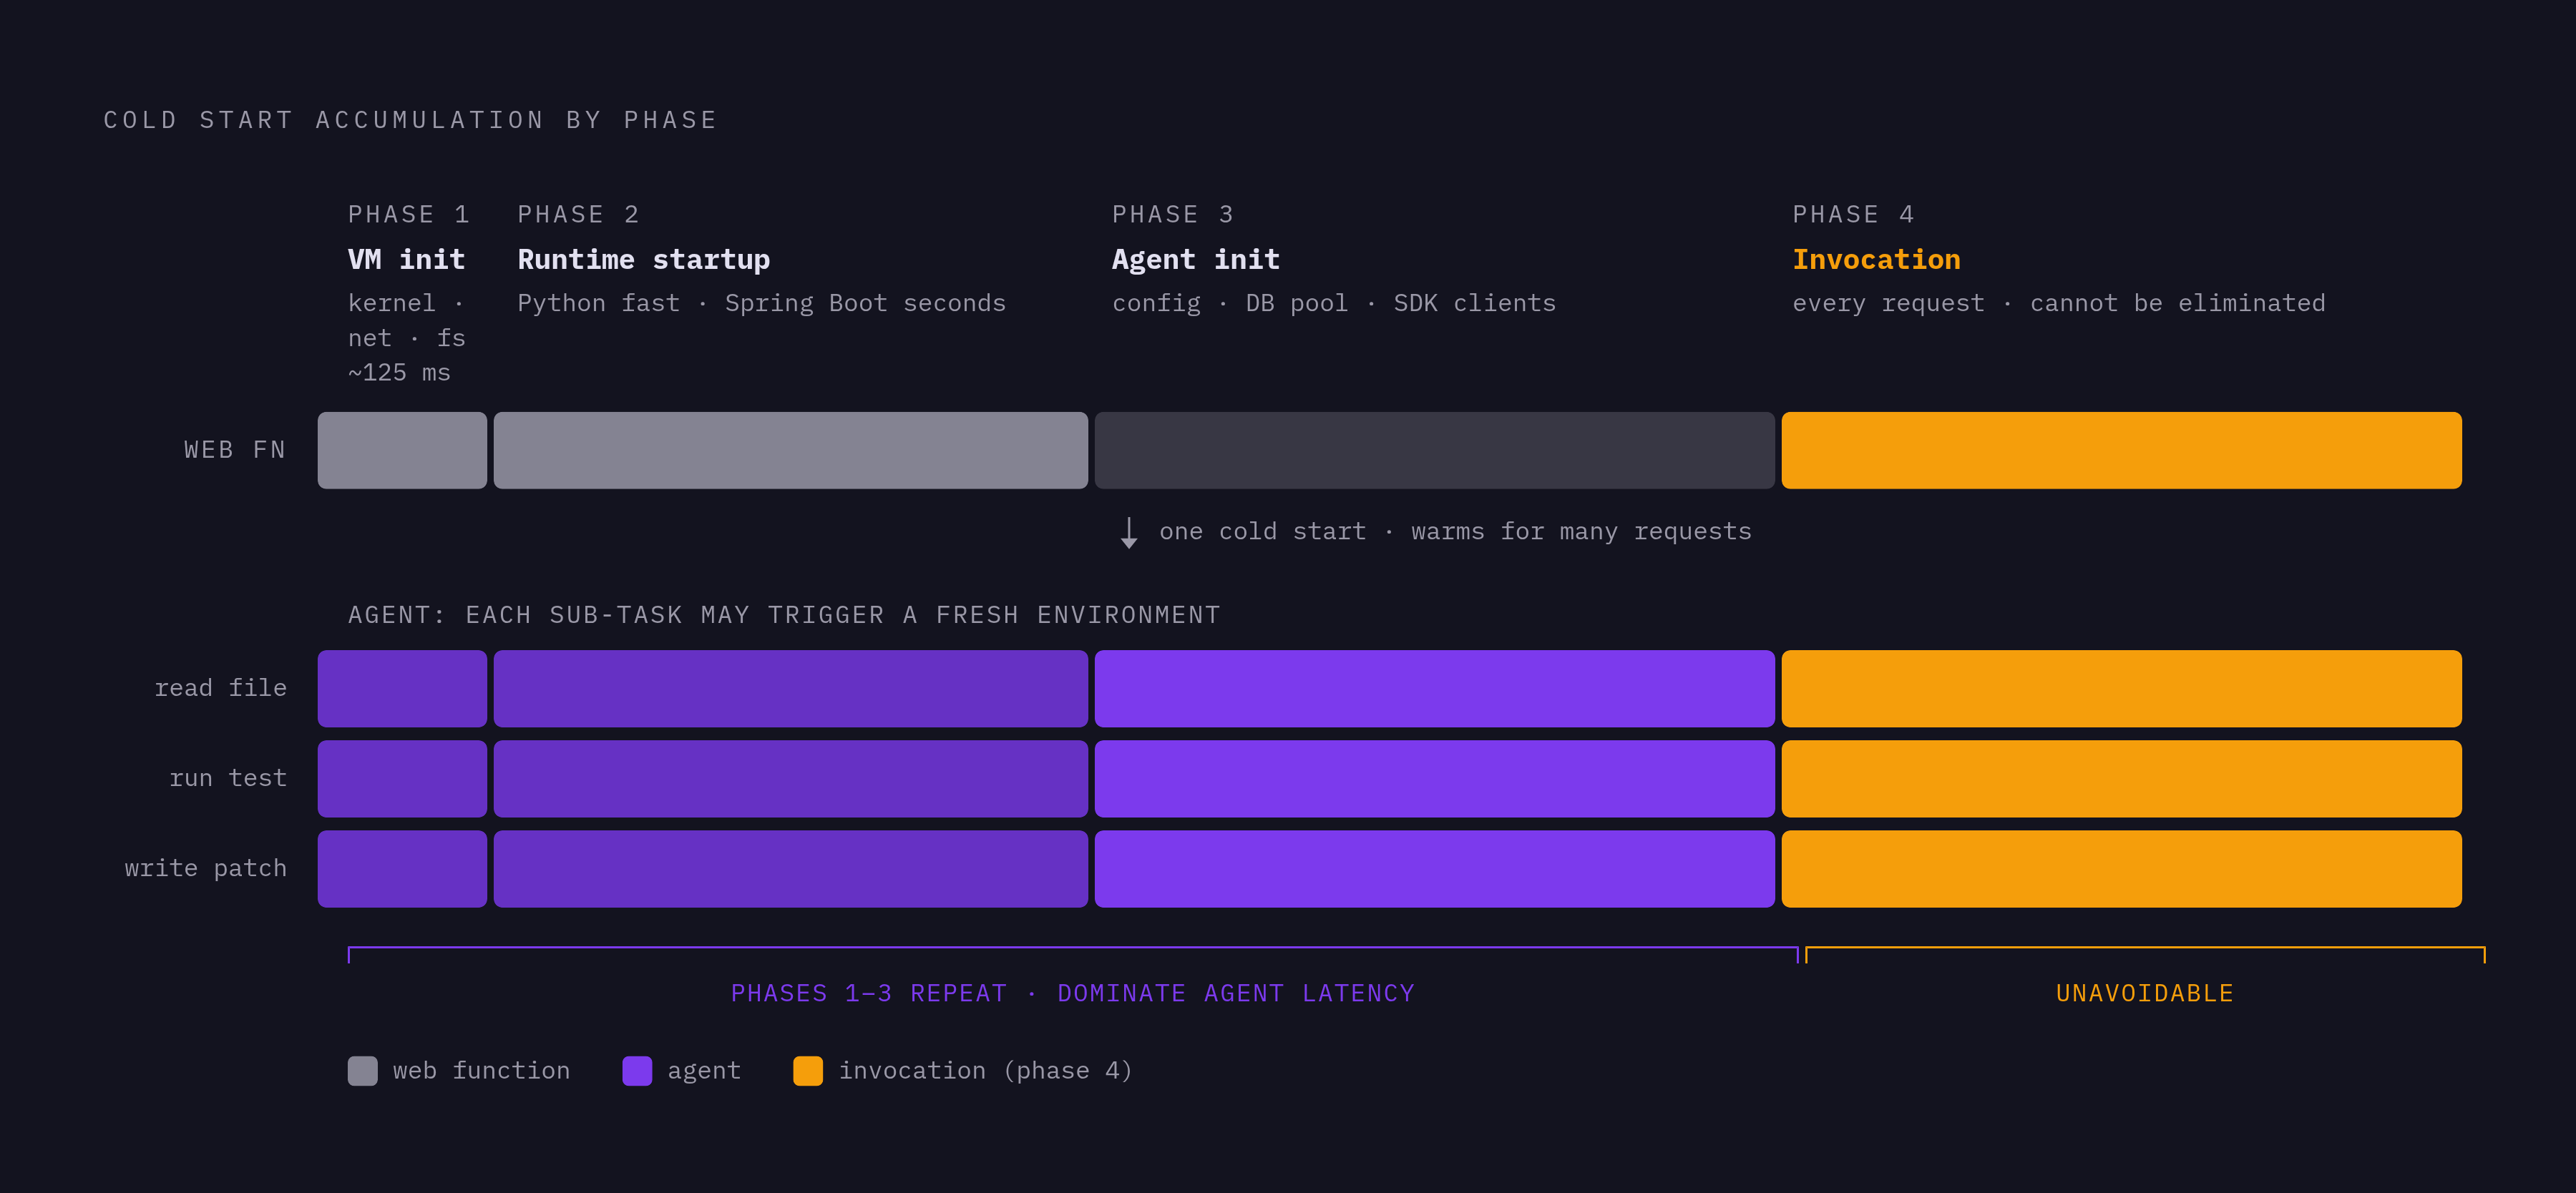This screenshot has height=1193, width=2576.
Task: Click 'PHASES 1–3 REPEAT · DOMINATE AGENT LATENCY' caption
Action: pyautogui.click(x=1073, y=993)
